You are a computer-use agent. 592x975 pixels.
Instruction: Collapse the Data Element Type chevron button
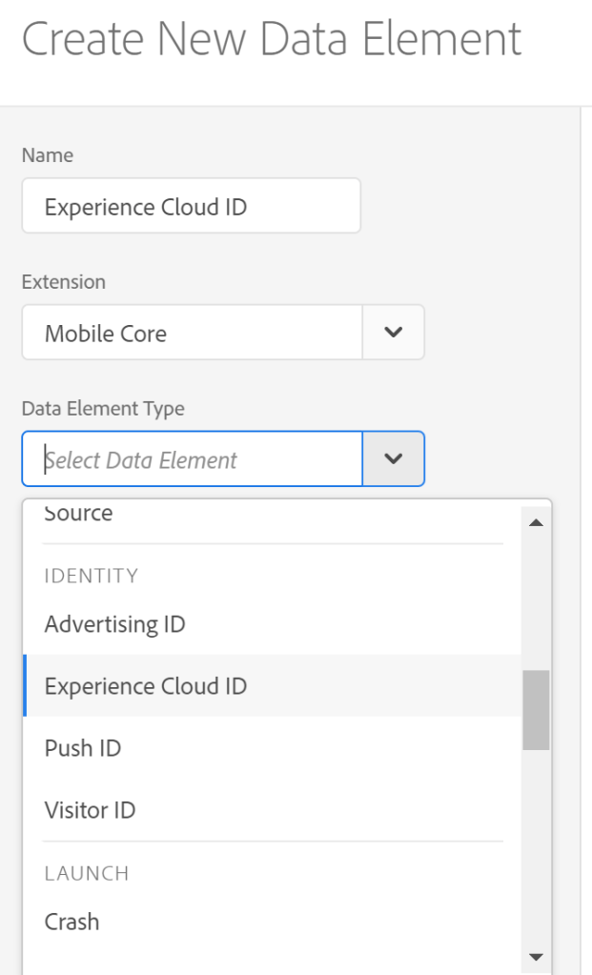393,459
